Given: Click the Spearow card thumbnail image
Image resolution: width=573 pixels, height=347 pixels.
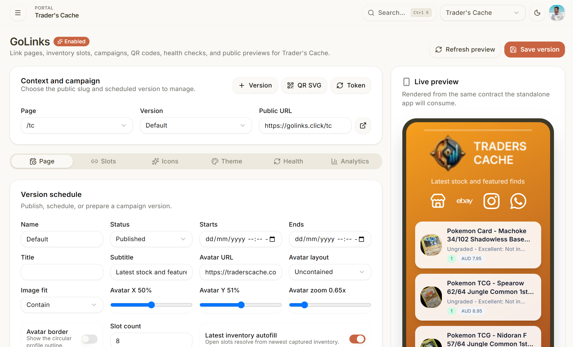Looking at the screenshot, I should point(431,297).
